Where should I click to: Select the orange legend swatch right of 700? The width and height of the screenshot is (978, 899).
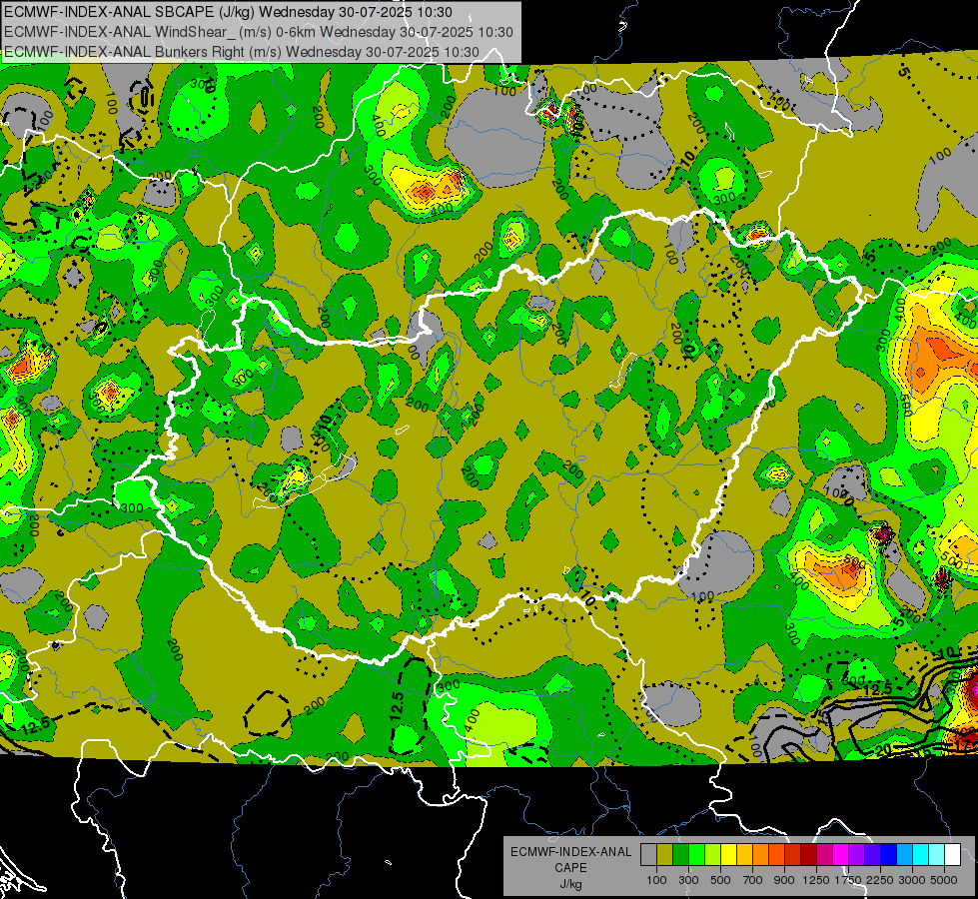(x=761, y=855)
